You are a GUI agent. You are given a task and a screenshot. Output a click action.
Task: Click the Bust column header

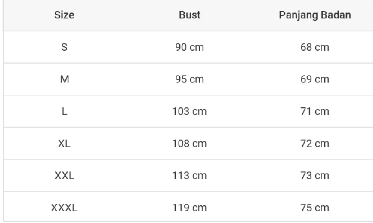[x=189, y=16]
